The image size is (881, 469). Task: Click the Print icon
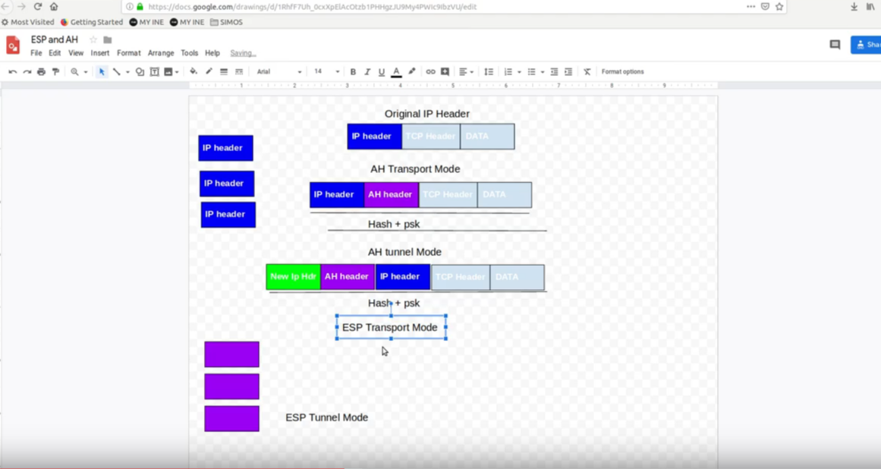click(41, 72)
